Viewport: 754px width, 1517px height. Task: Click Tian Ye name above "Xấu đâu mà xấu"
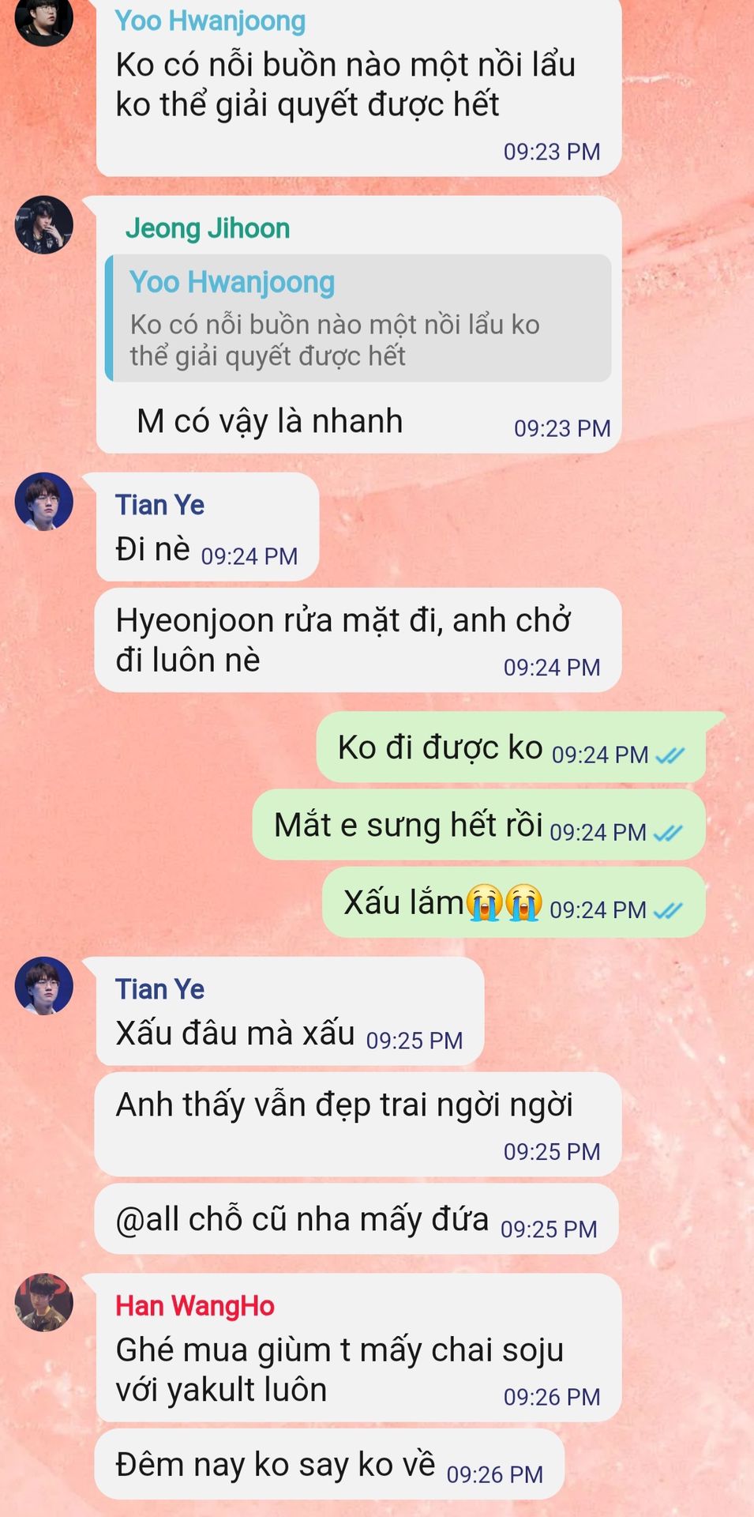[160, 989]
